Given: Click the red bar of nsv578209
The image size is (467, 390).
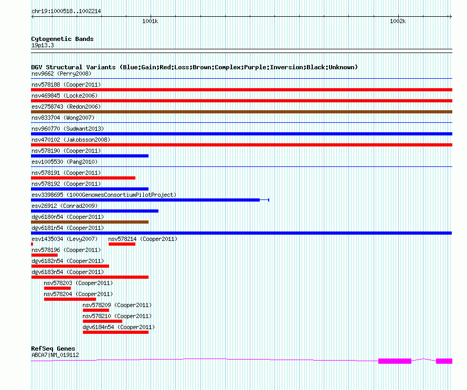Looking at the screenshot, I should 96,310.
